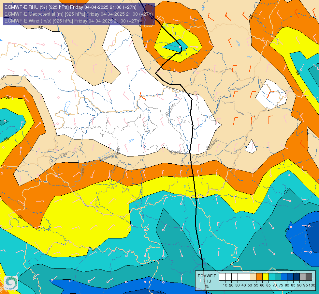The width and height of the screenshot is (319, 294).
Task: Click the 'Pest' county label on the map
Action: coord(175,152)
